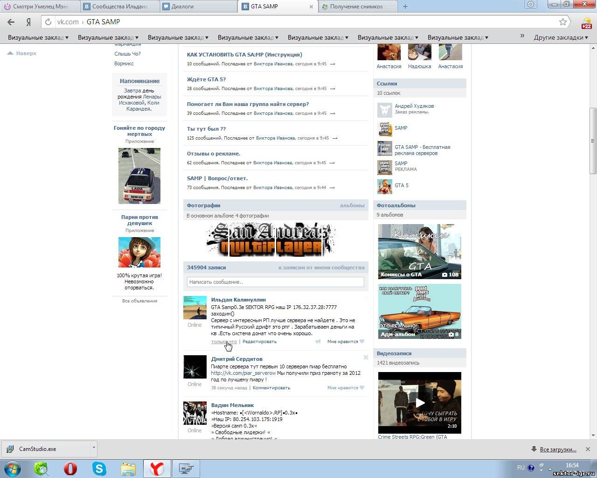The image size is (597, 478).
Task: Go back with the browser back arrow
Action: [11, 22]
